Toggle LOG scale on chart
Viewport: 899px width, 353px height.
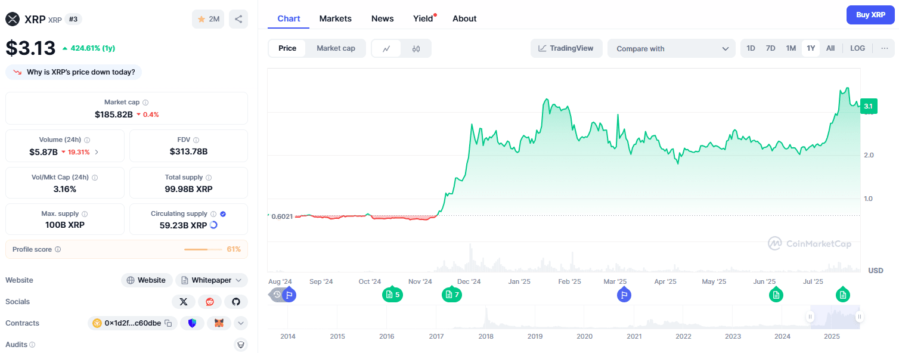click(x=858, y=48)
